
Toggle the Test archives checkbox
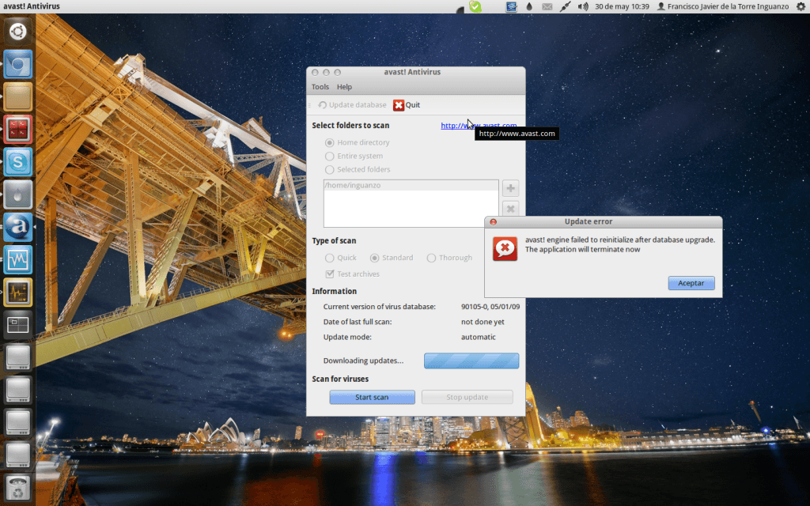pyautogui.click(x=330, y=274)
